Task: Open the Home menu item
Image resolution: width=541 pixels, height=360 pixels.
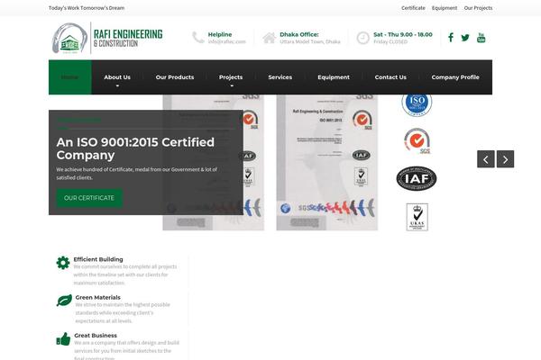Action: click(x=70, y=77)
